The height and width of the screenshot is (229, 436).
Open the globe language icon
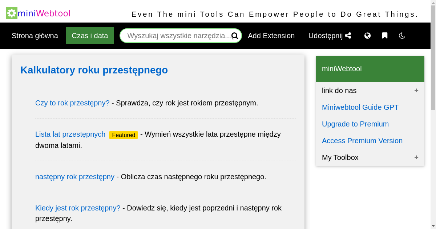coord(367,36)
